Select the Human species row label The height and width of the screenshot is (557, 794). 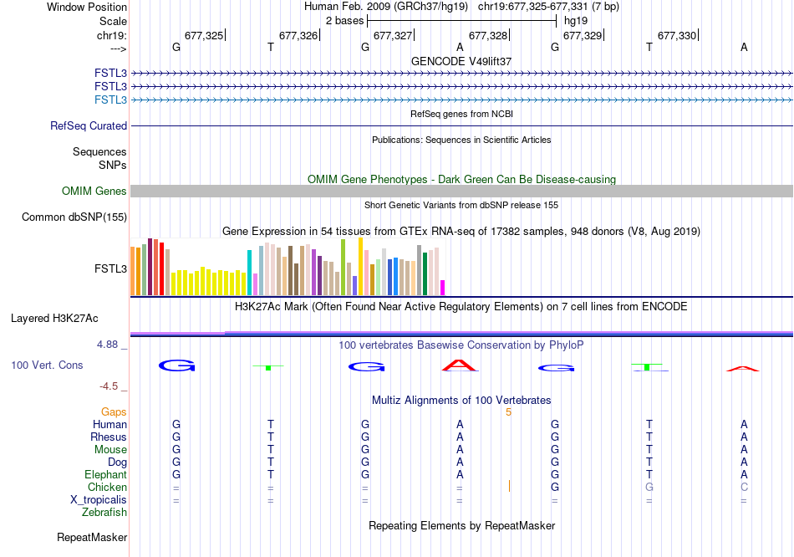[109, 424]
